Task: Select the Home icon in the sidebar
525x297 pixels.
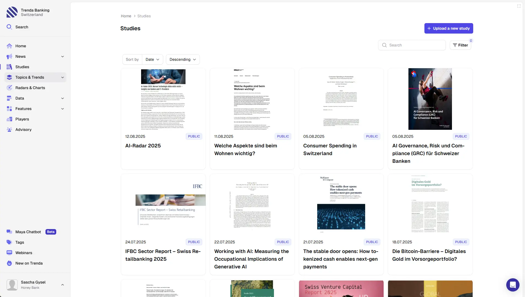Action: pos(9,46)
